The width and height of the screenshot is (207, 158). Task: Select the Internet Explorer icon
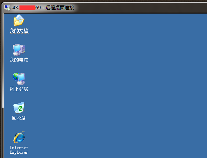click(19, 137)
